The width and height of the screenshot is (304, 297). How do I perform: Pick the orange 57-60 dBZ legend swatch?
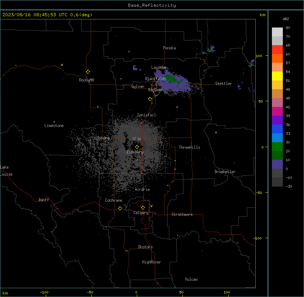pos(277,58)
